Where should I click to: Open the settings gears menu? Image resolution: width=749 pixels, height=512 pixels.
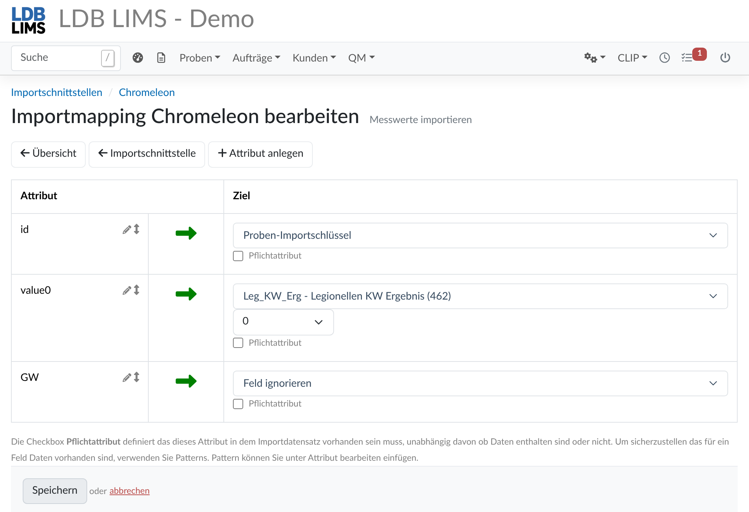[595, 58]
